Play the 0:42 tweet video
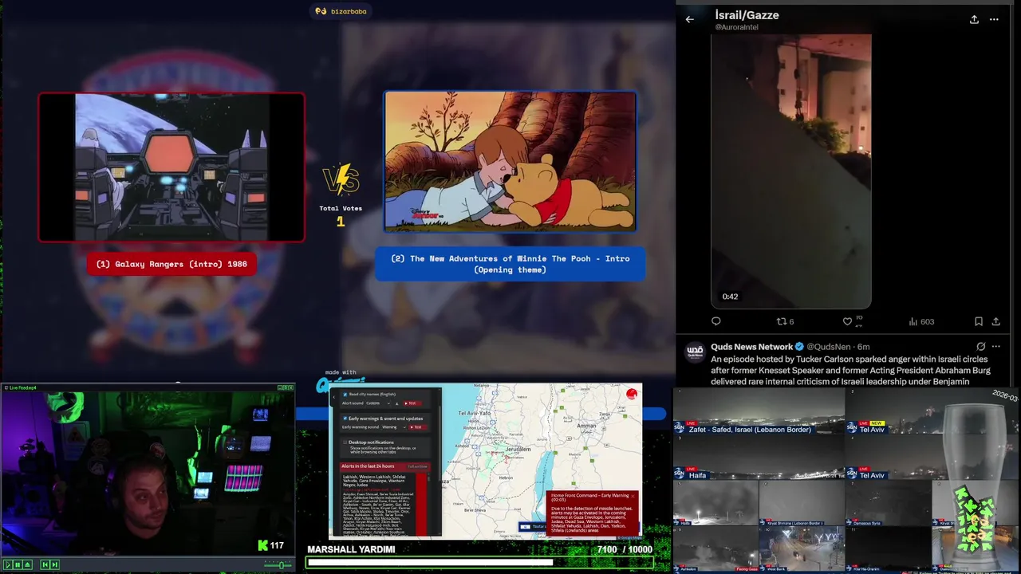Screen dimensions: 1021x574 tap(791, 171)
